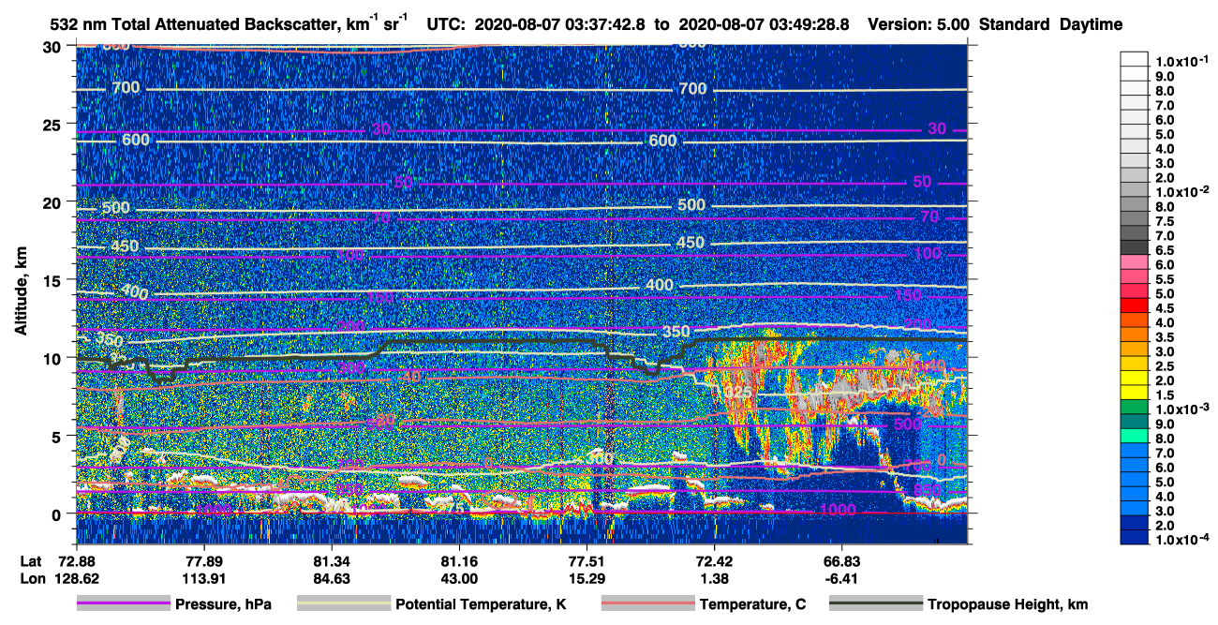The image size is (1218, 625).
Task: Click longitude value 1.38
Action: [x=715, y=579]
